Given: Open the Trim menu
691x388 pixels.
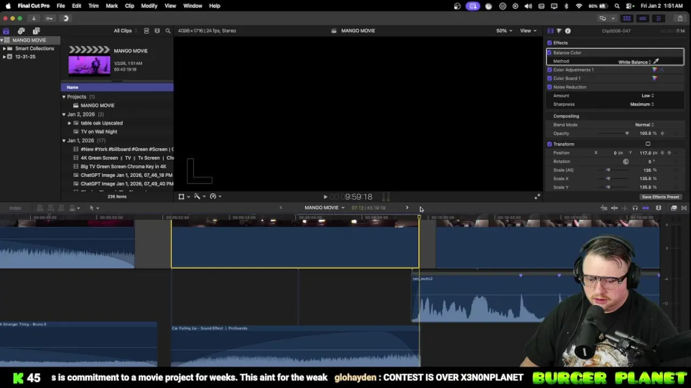Looking at the screenshot, I should point(93,6).
